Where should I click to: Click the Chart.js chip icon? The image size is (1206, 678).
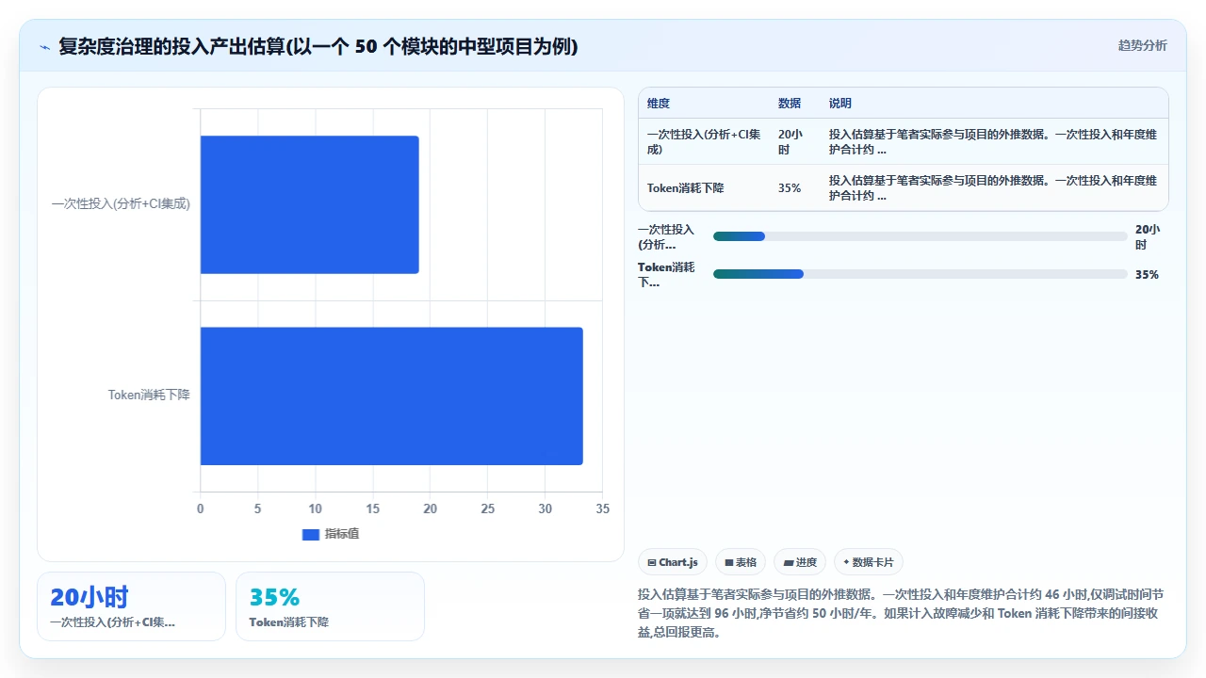click(x=652, y=563)
